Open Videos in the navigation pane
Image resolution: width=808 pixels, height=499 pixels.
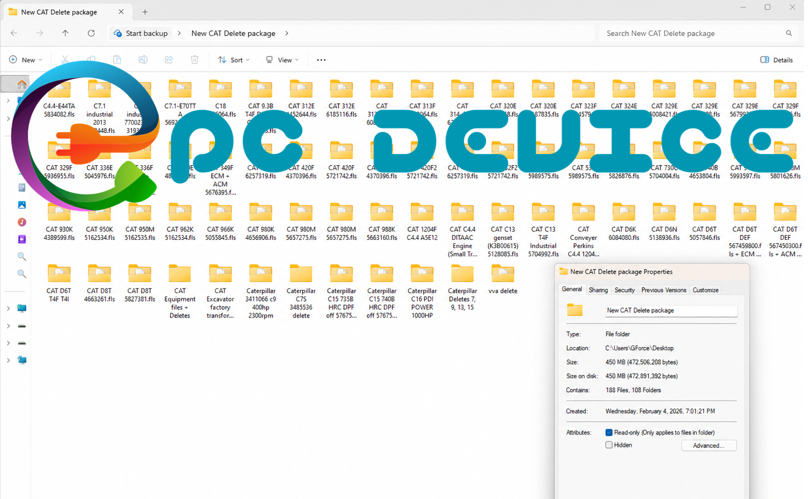click(x=22, y=239)
